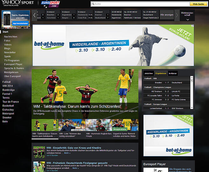Open the Taktikanalyse headline story
This screenshot has height=172, width=209.
click(77, 107)
